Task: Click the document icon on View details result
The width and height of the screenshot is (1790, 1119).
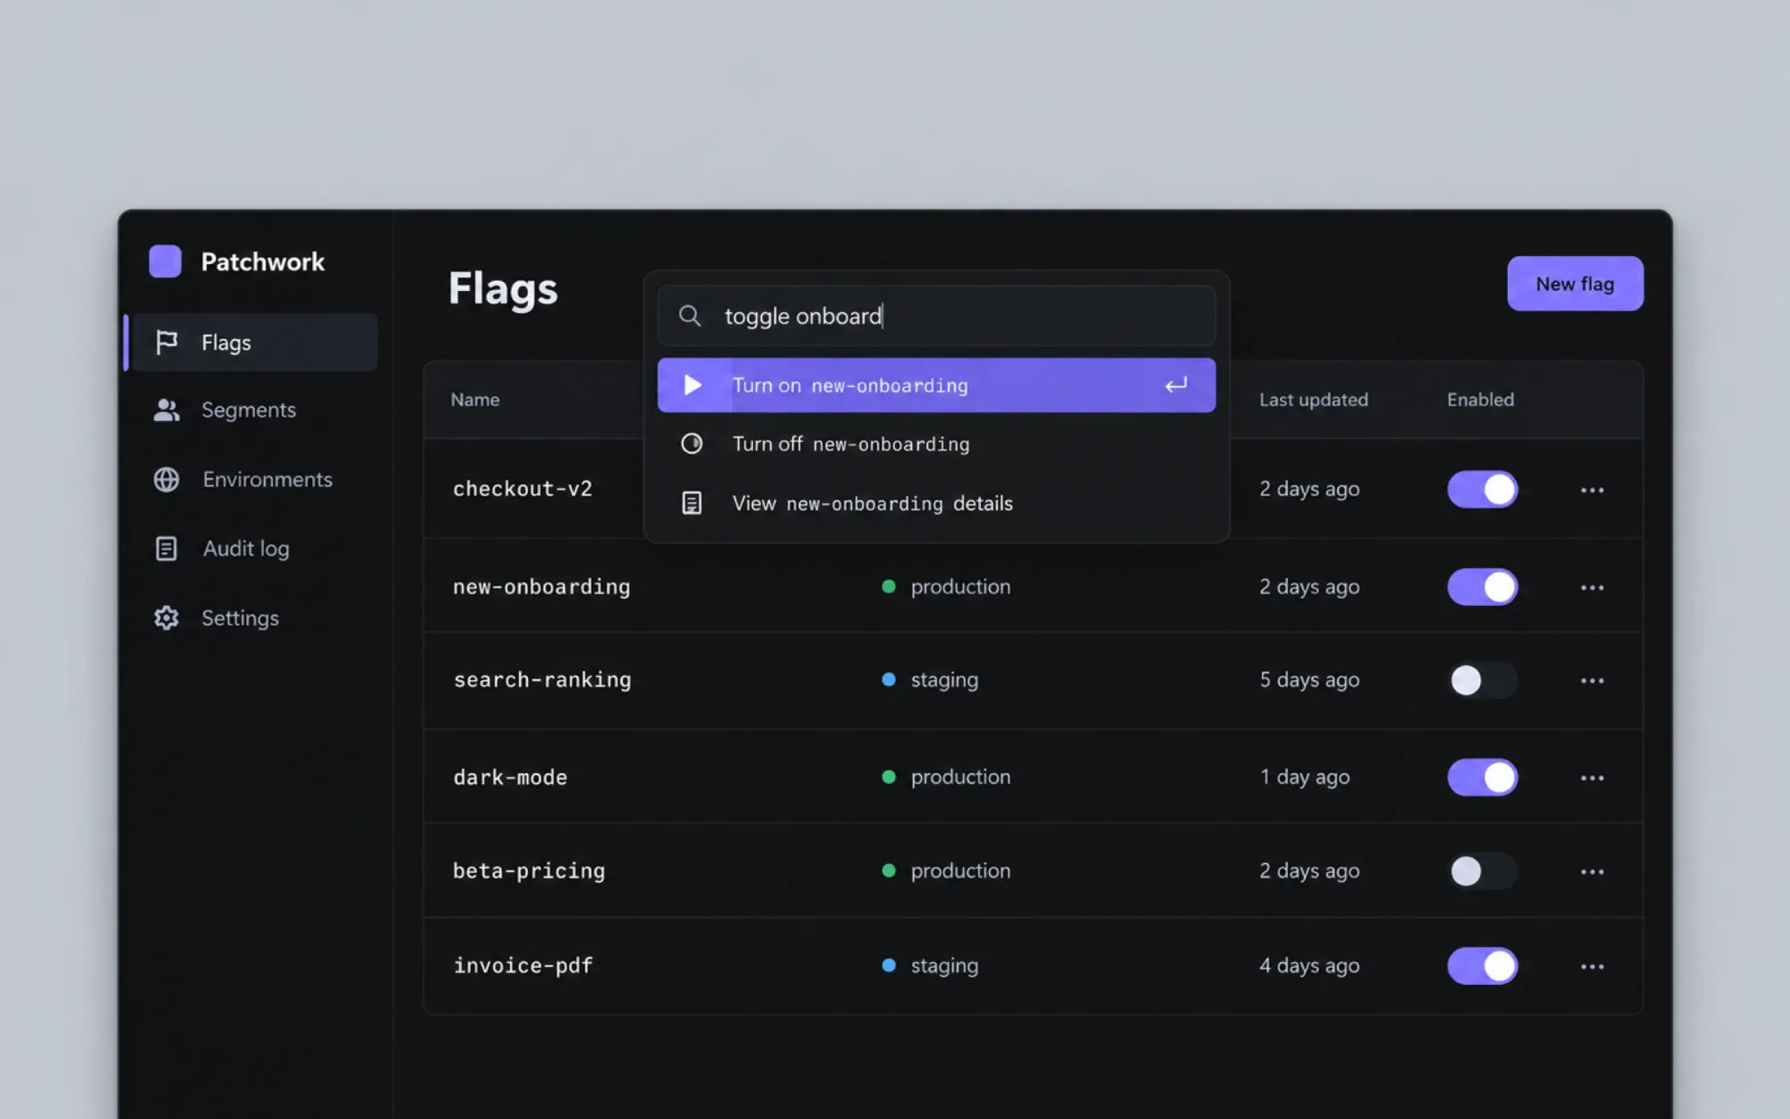Action: point(692,503)
